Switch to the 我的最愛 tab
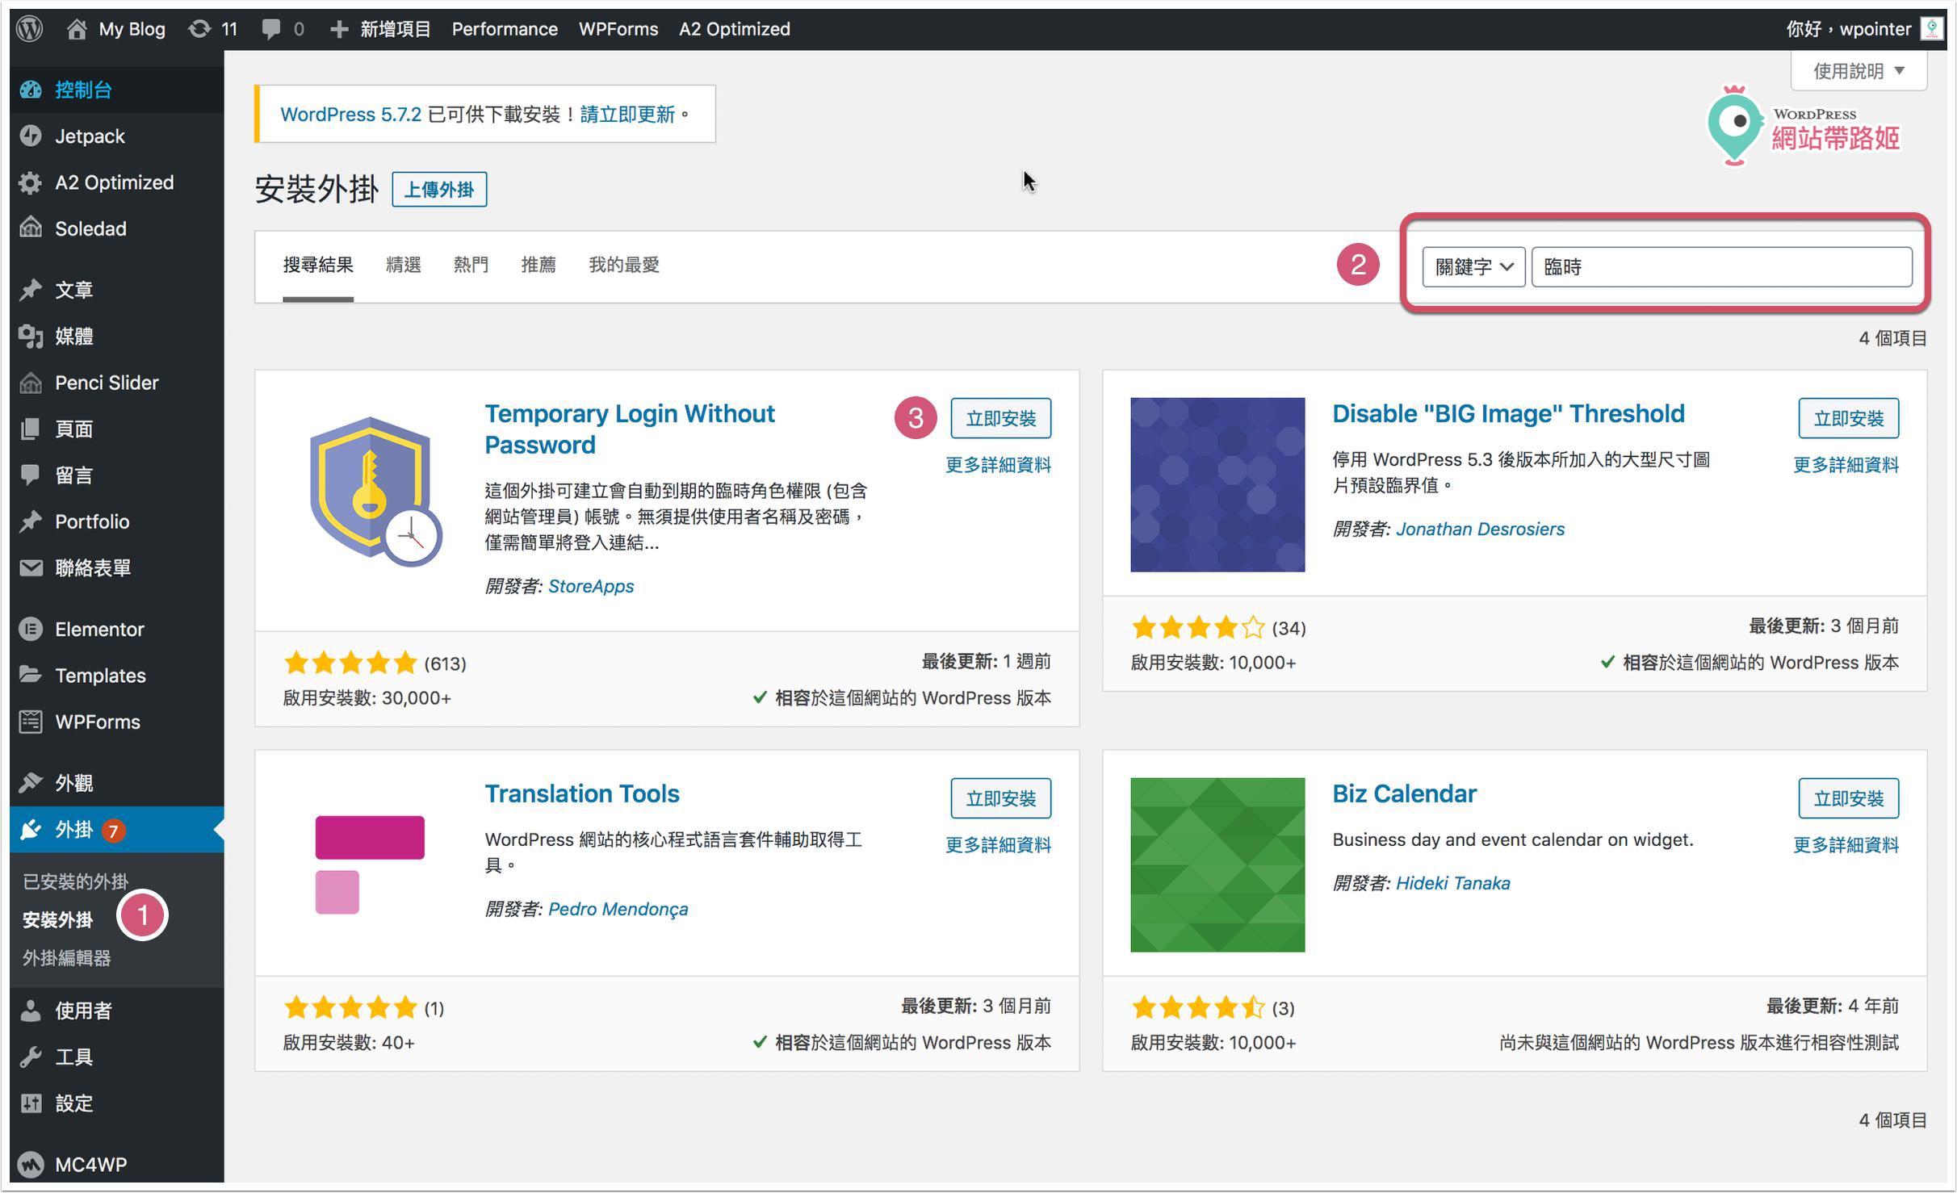Image resolution: width=1957 pixels, height=1193 pixels. pos(624,265)
